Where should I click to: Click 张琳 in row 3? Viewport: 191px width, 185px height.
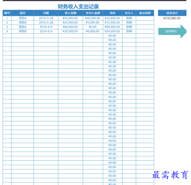[x=129, y=27]
